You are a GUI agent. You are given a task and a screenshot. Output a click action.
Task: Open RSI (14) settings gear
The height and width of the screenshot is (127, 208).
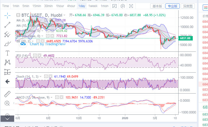tap(35, 55)
